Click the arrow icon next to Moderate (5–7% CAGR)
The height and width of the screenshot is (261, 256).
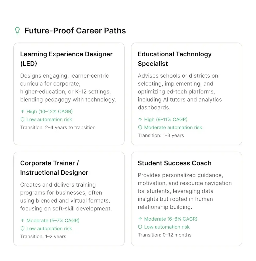[x=22, y=221]
